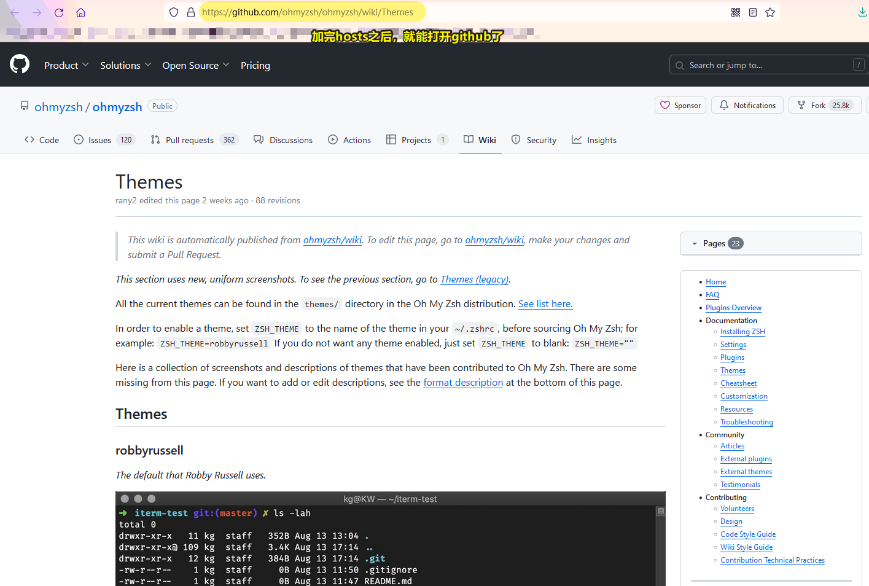Open Plugins Overview sidebar link
Viewport: 869px width, 586px height.
[x=733, y=308]
